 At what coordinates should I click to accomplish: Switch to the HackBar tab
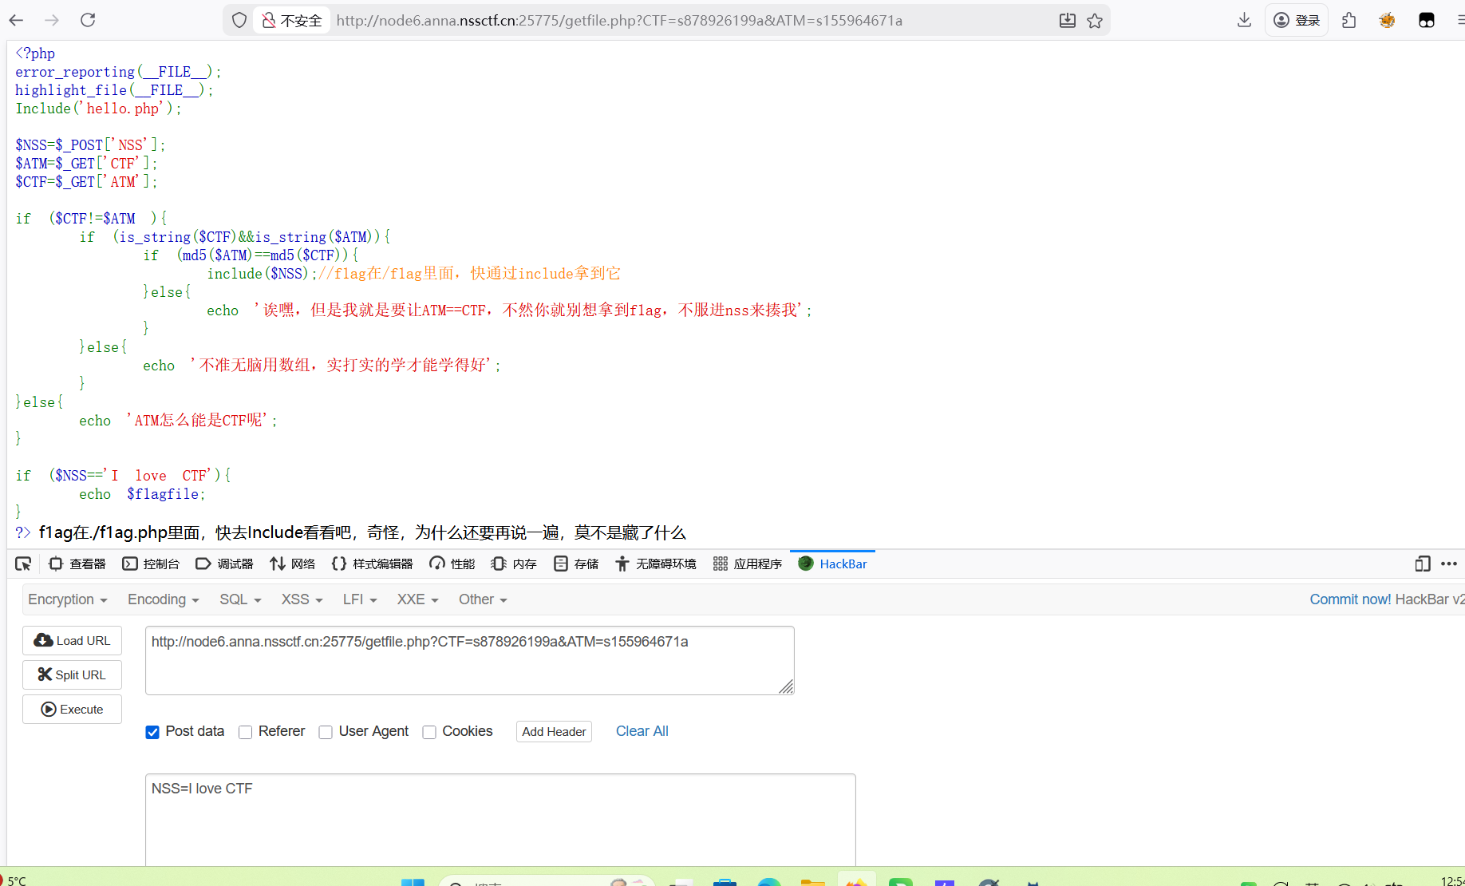click(x=832, y=564)
